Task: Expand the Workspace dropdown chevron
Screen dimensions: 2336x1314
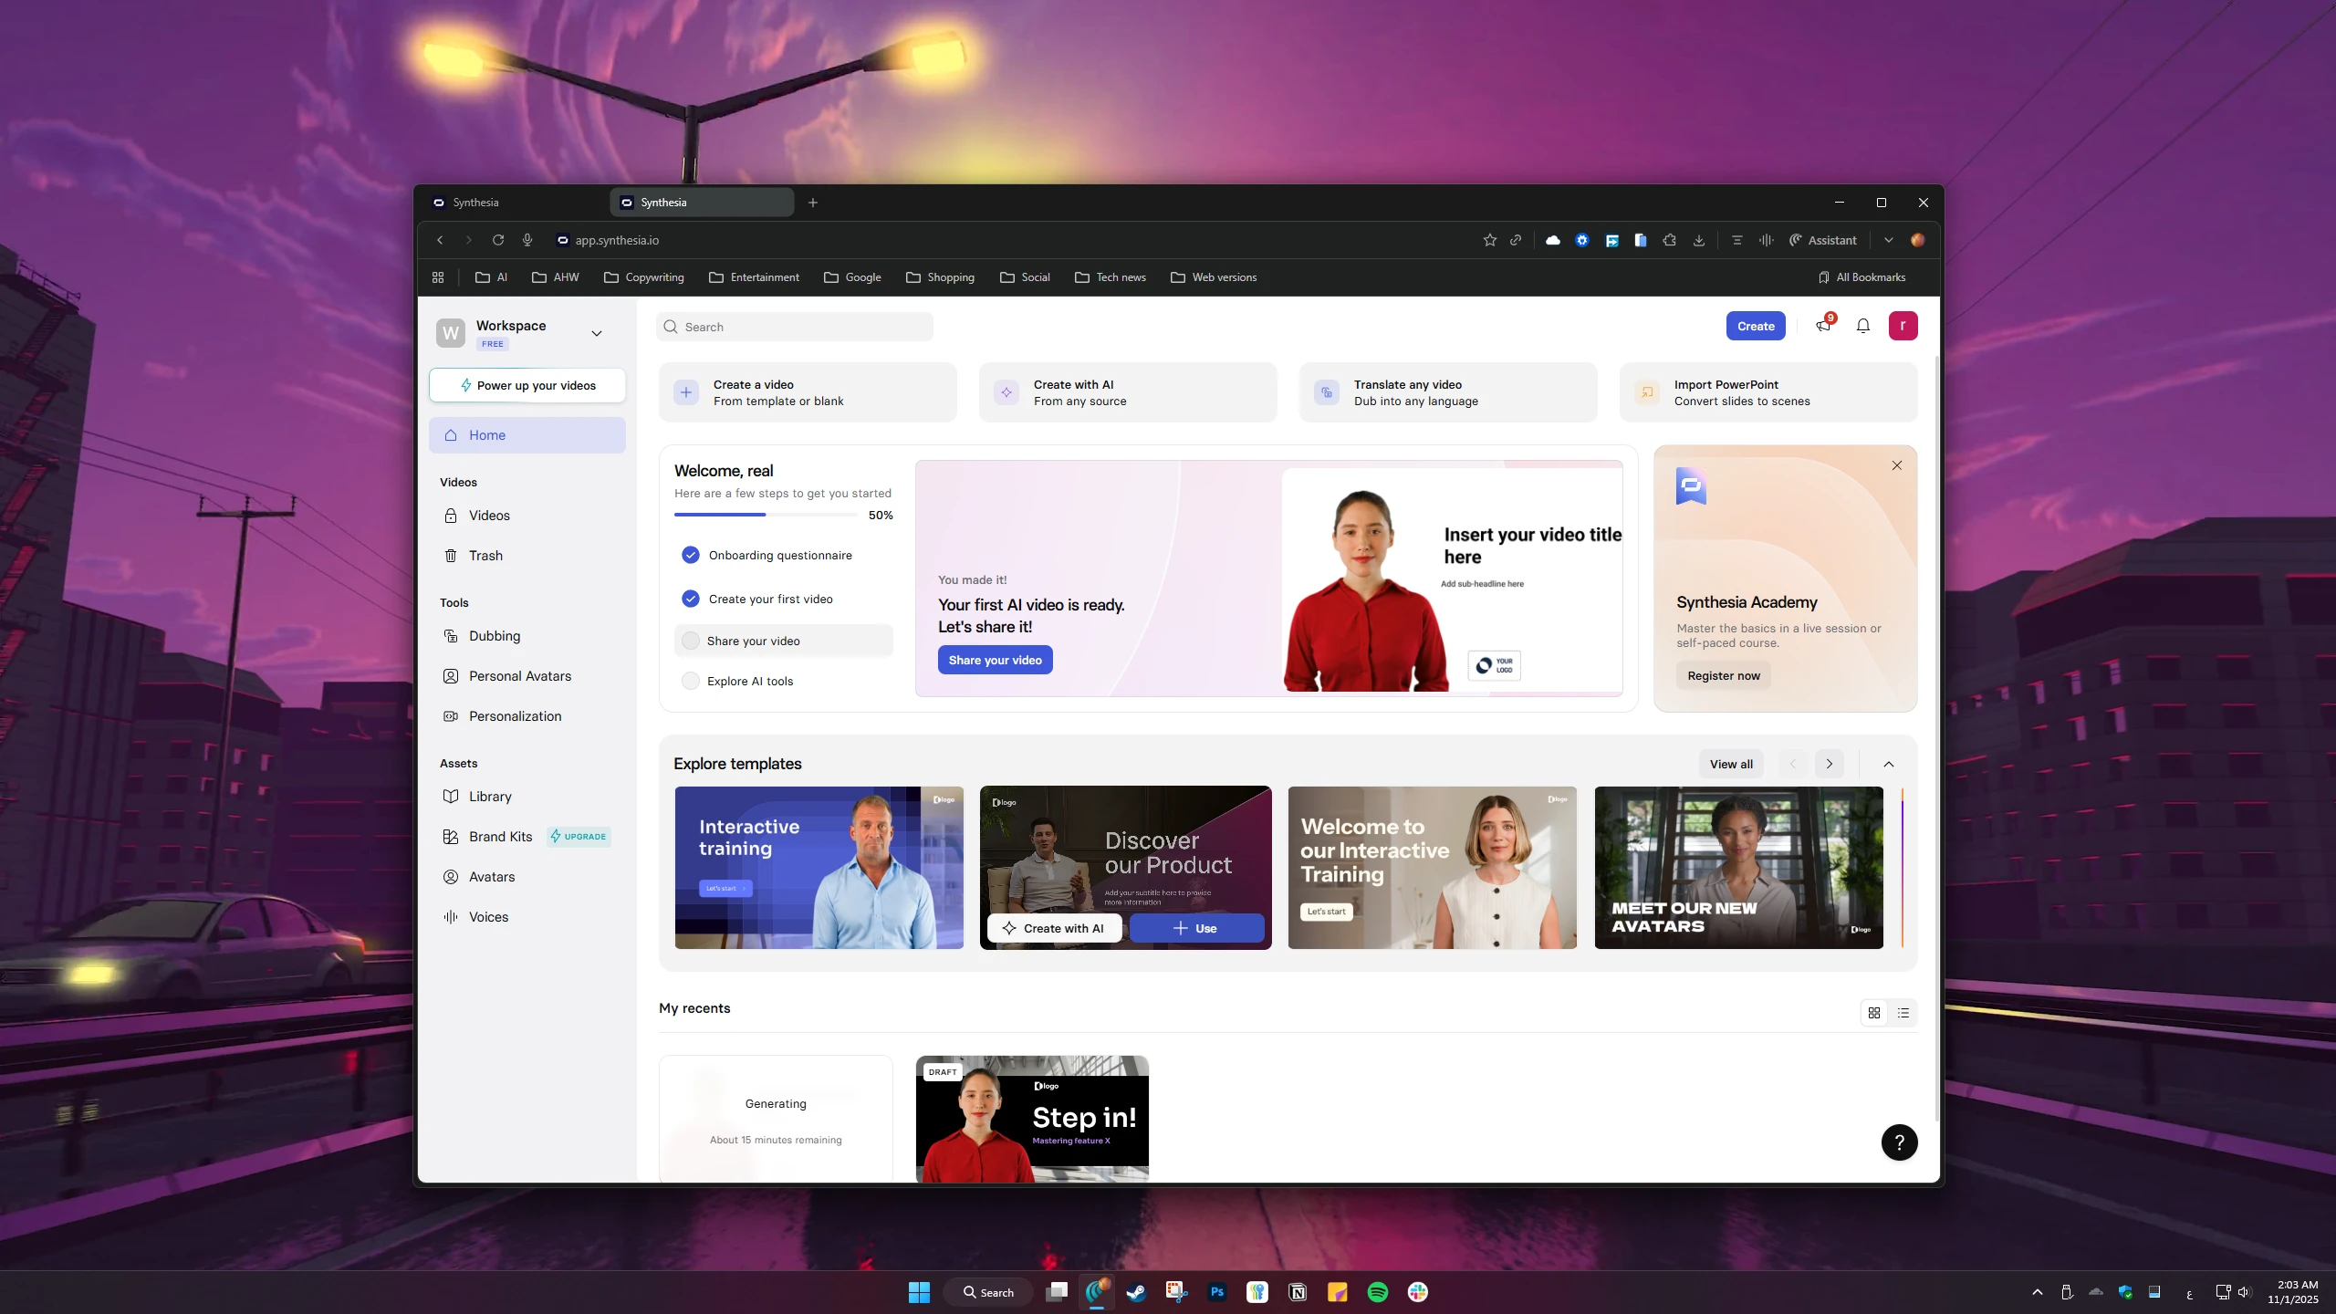Action: click(x=597, y=333)
